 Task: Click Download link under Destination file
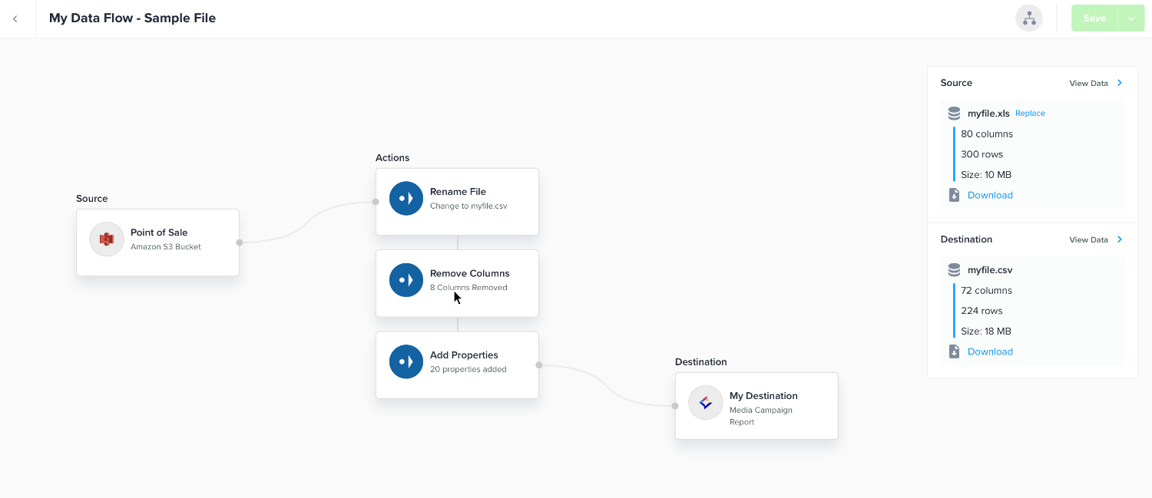(990, 351)
